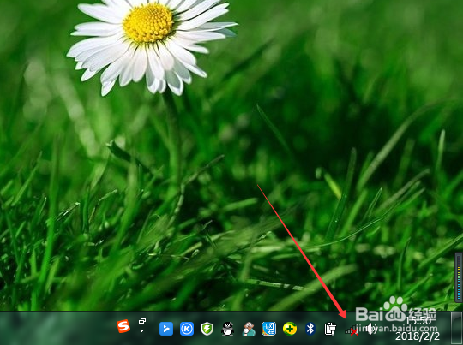Open the clock showing 15:50
Image resolution: width=463 pixels, height=345 pixels.
click(418, 321)
